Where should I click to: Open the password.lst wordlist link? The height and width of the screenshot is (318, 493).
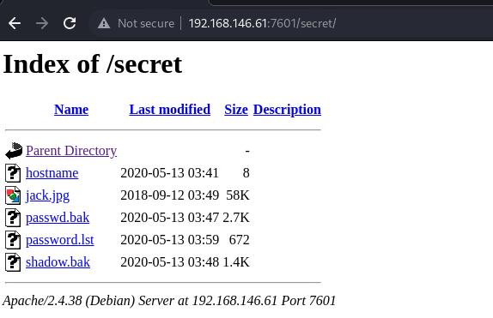60,240
